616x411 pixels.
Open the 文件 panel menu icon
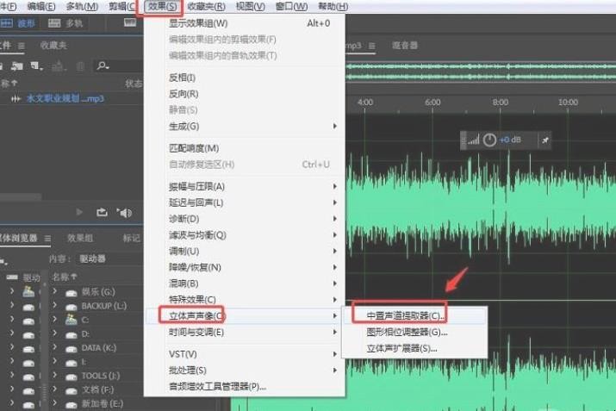tap(22, 46)
